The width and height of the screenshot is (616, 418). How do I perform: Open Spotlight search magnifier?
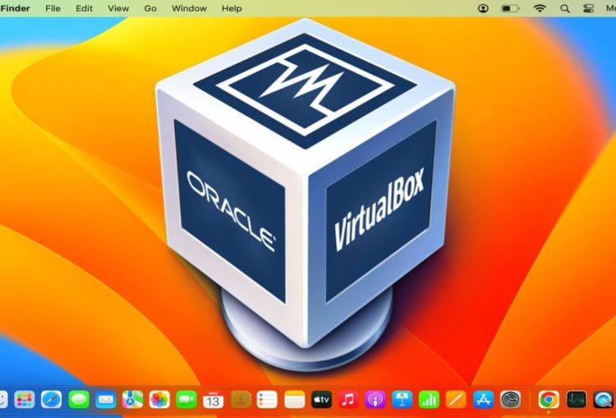point(565,8)
